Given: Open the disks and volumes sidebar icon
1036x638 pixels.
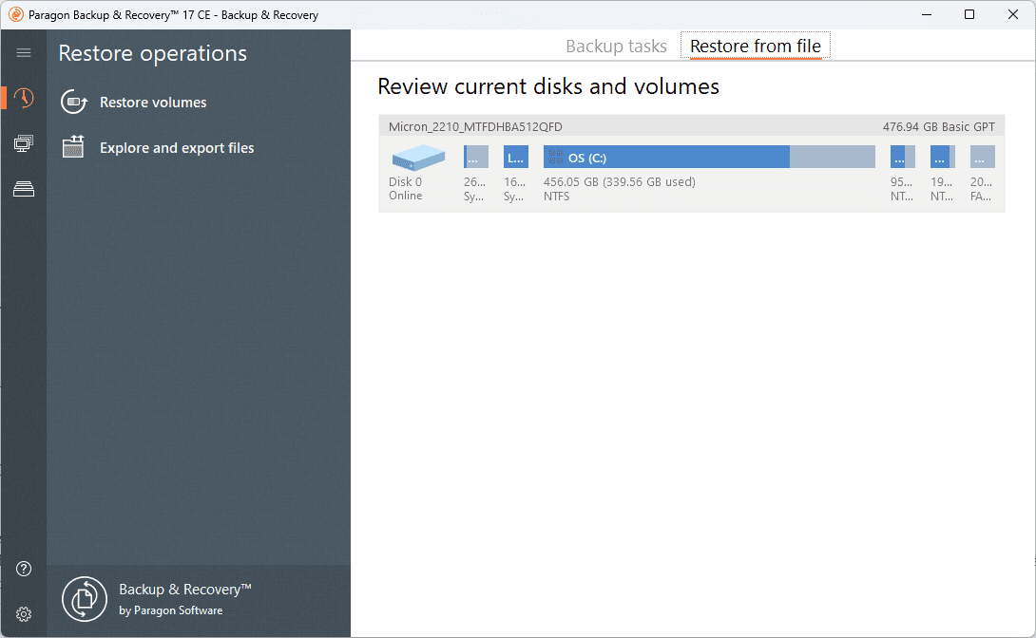Looking at the screenshot, I should (x=24, y=189).
